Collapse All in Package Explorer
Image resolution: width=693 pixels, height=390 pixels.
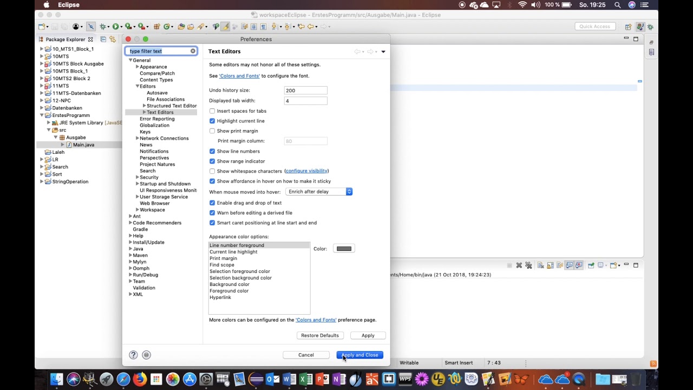coord(103,39)
